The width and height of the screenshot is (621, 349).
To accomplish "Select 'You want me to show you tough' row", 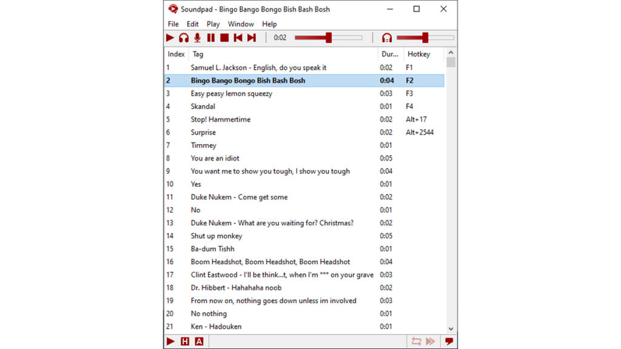I will (x=304, y=171).
